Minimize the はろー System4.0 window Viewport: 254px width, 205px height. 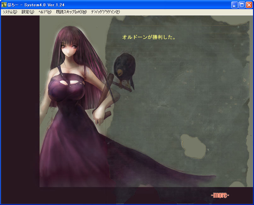(234, 5)
